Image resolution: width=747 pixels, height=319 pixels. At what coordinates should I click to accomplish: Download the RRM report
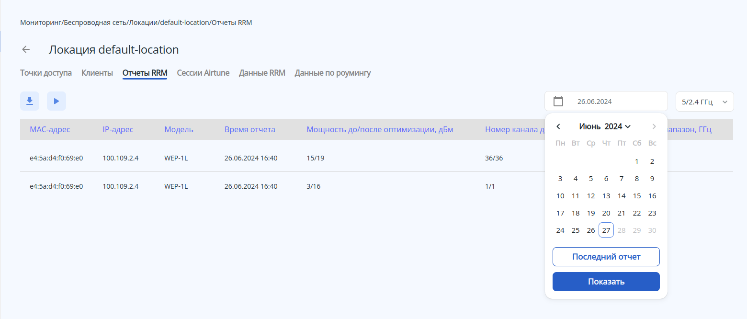[30, 101]
